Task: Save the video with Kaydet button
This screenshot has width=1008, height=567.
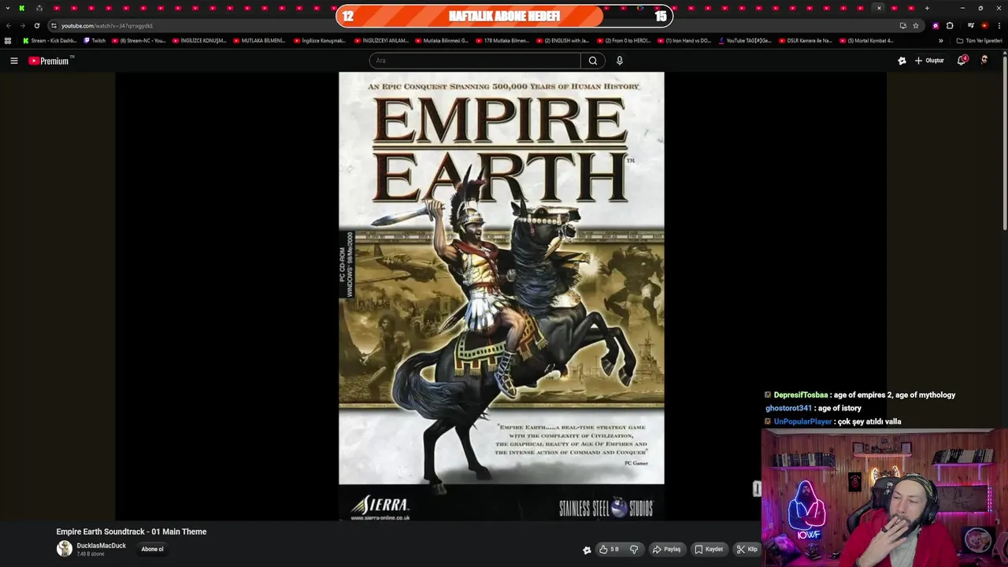Action: (709, 550)
